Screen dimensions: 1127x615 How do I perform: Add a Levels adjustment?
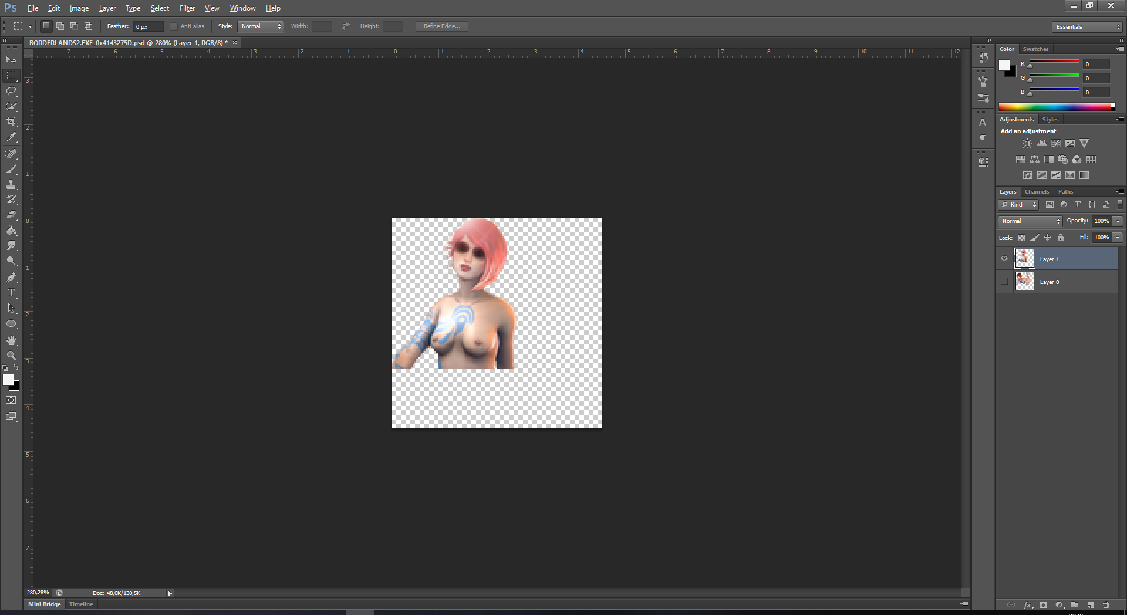tap(1041, 144)
